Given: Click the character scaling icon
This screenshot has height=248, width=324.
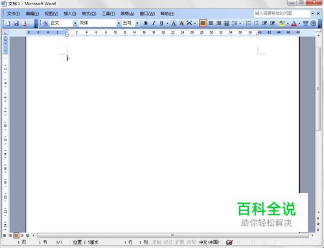Looking at the screenshot, I should [189, 23].
